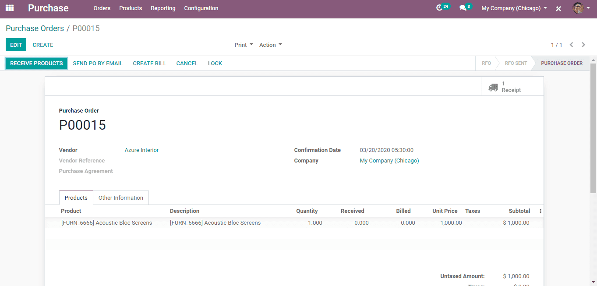Image resolution: width=597 pixels, height=286 pixels.
Task: Open the conversations chat icon with 3
Action: (466, 7)
